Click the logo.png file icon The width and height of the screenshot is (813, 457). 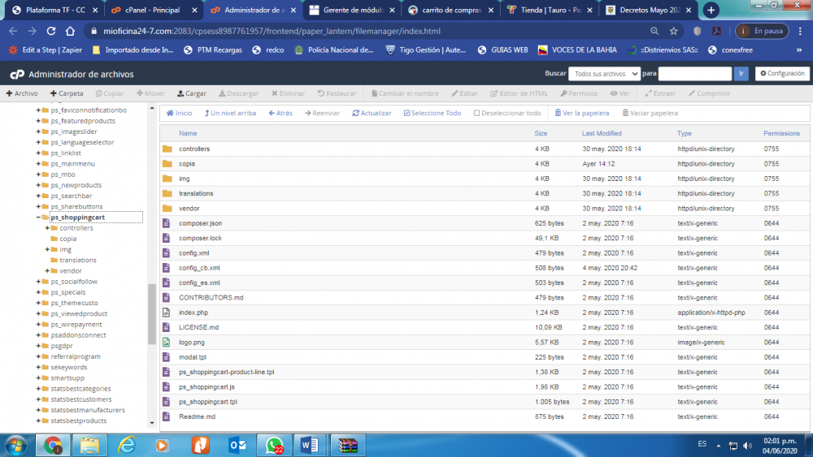click(167, 342)
